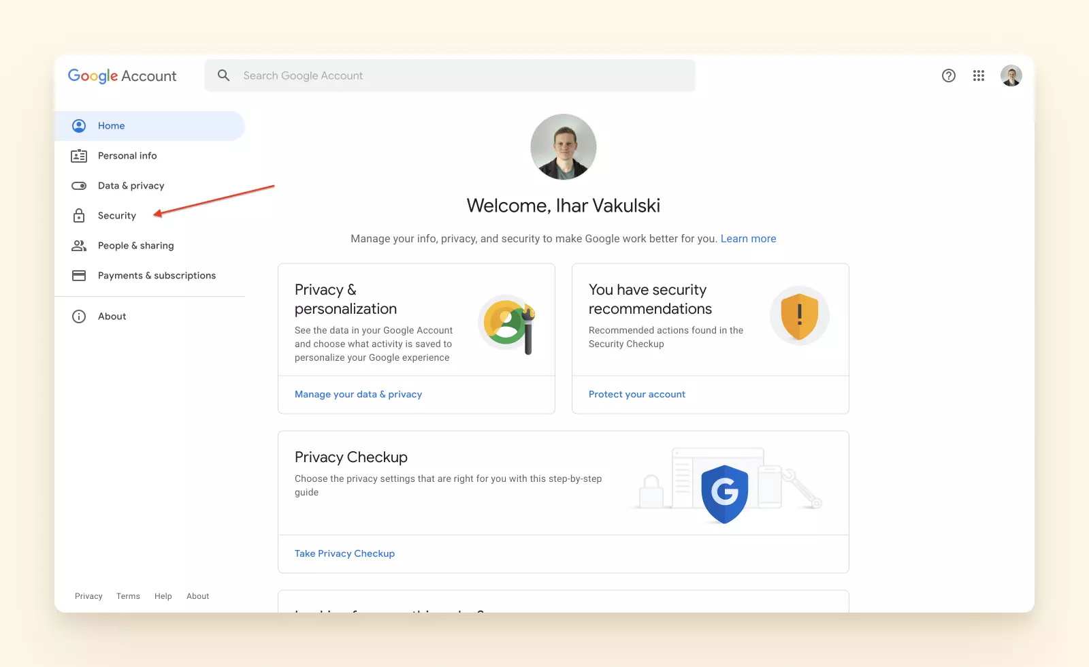Click the security shield warning icon

800,316
